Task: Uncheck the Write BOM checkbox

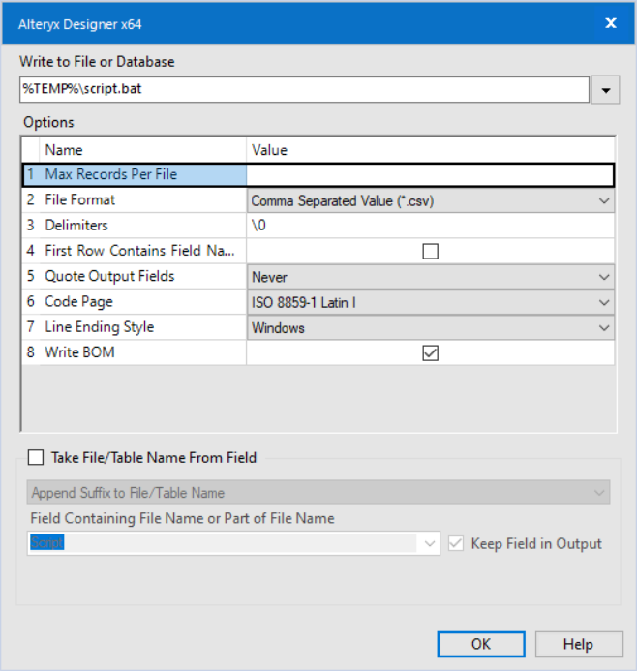Action: pyautogui.click(x=430, y=353)
